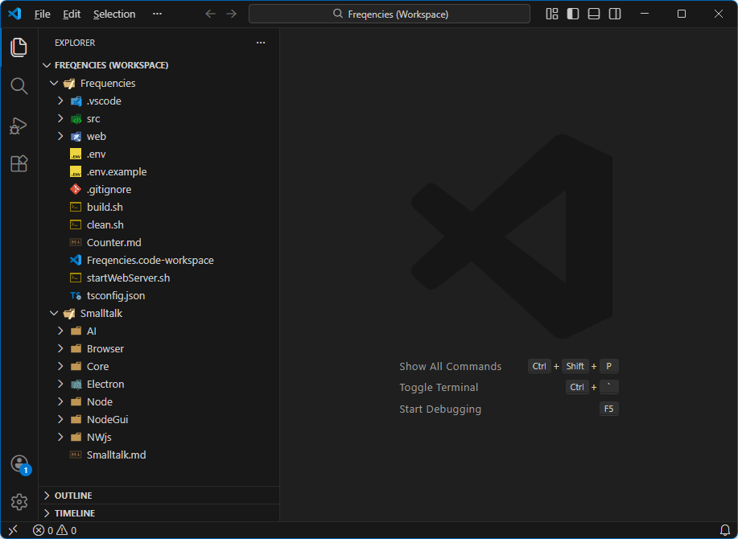Open the .gitignore file
The width and height of the screenshot is (738, 539).
click(159, 190)
